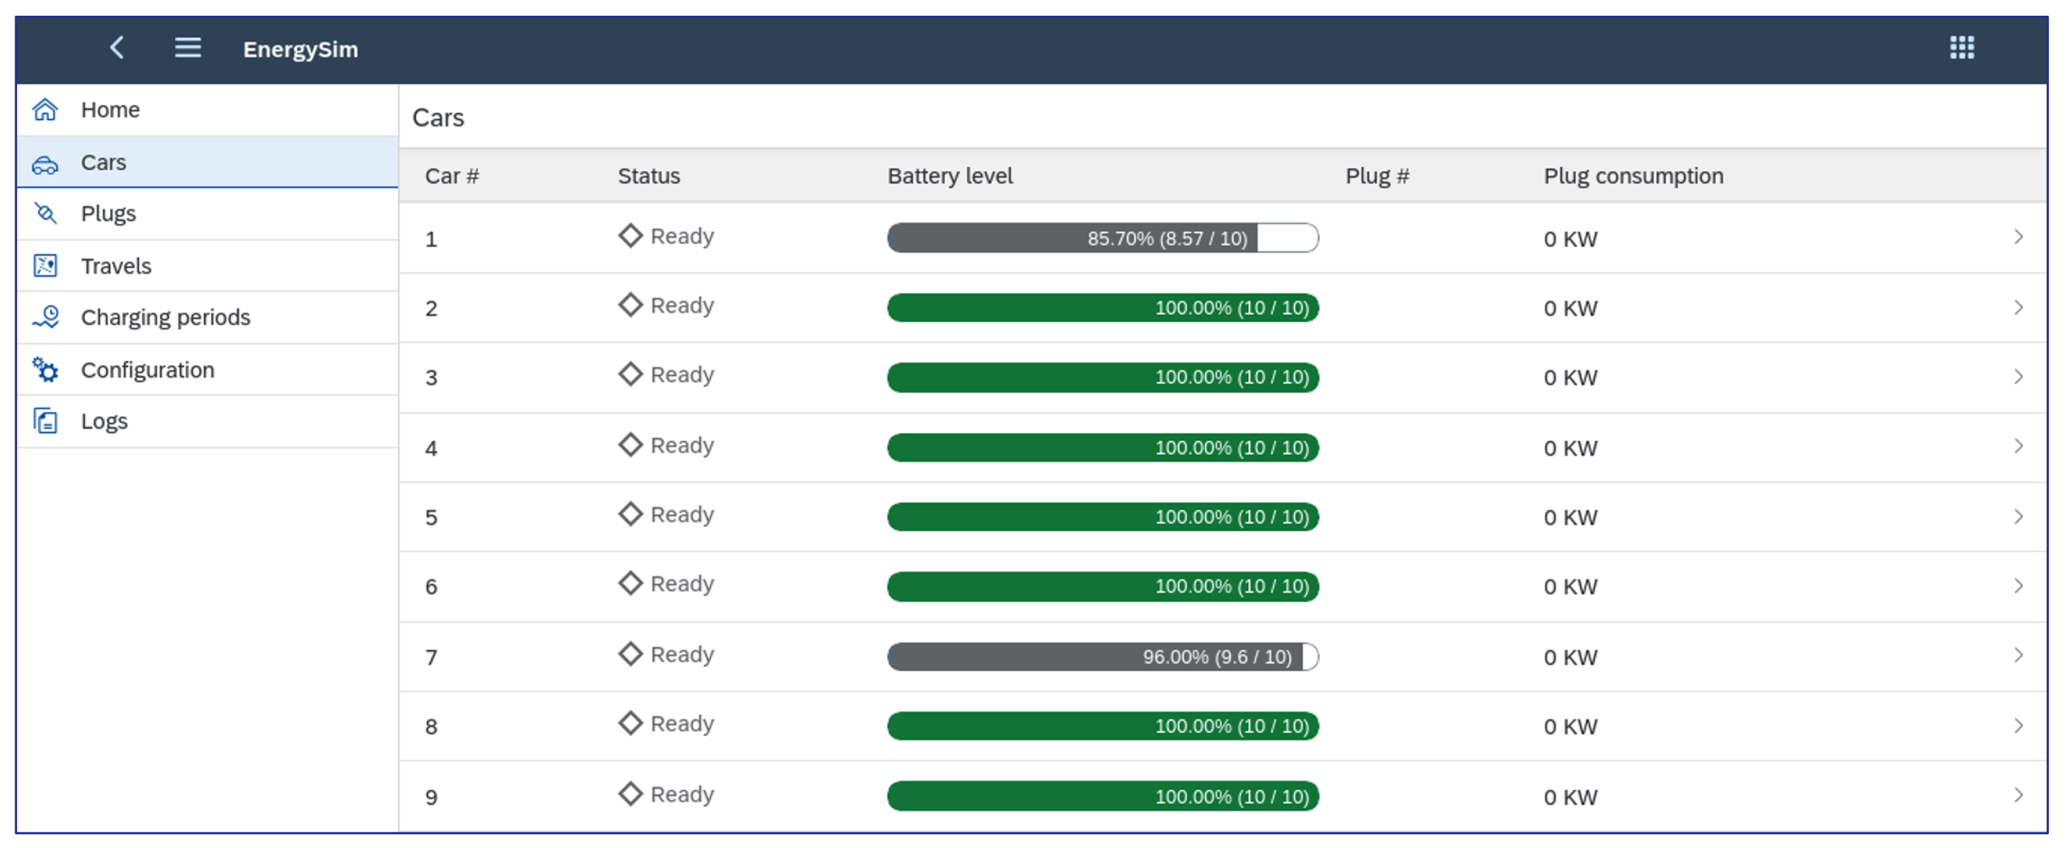
Task: Click the Charging periods clock icon
Action: (x=46, y=317)
